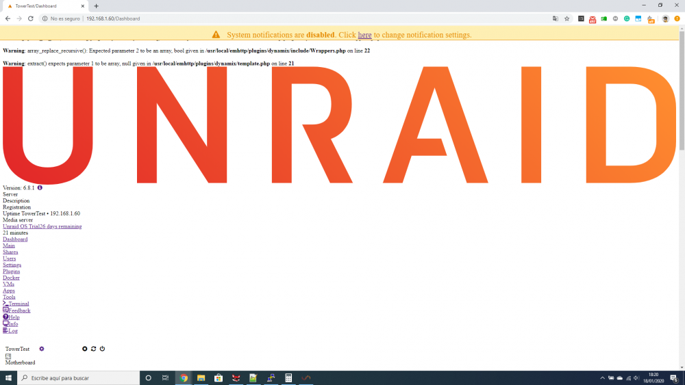The height and width of the screenshot is (385, 685).
Task: Open the green folder extension icon
Action: [603, 18]
